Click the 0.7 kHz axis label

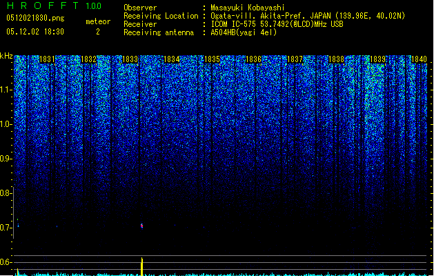[5, 228]
